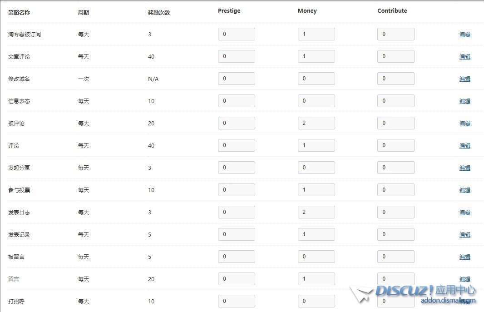Edit the 参与投票 policy entry
This screenshot has width=484, height=312.
tap(464, 190)
